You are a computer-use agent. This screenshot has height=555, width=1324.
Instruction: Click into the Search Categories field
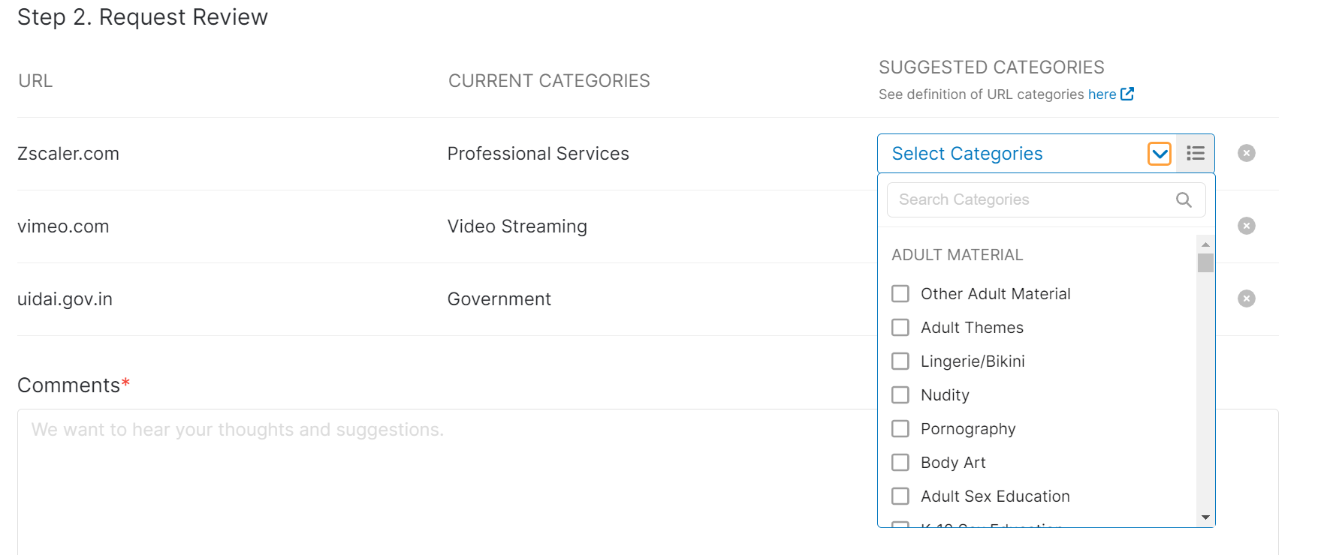click(x=1029, y=199)
